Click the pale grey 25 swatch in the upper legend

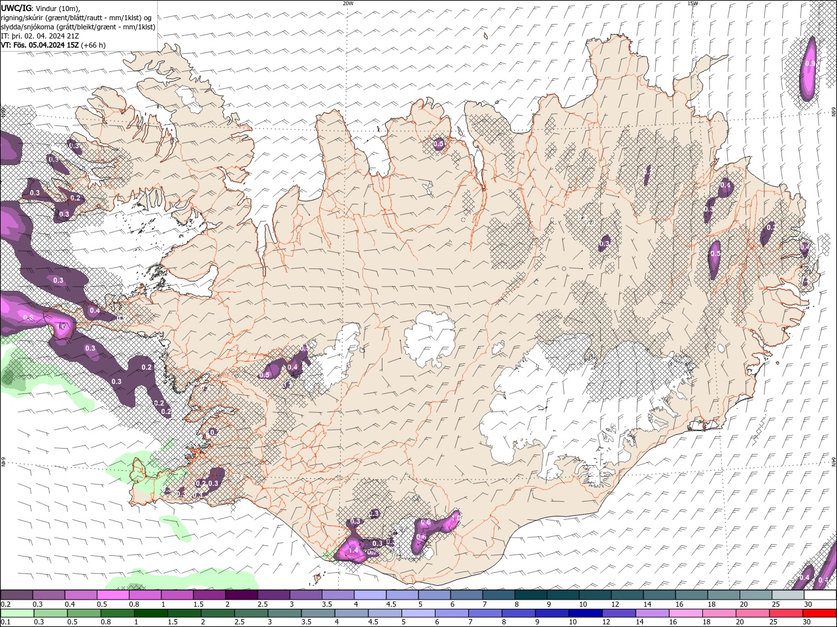click(788, 595)
